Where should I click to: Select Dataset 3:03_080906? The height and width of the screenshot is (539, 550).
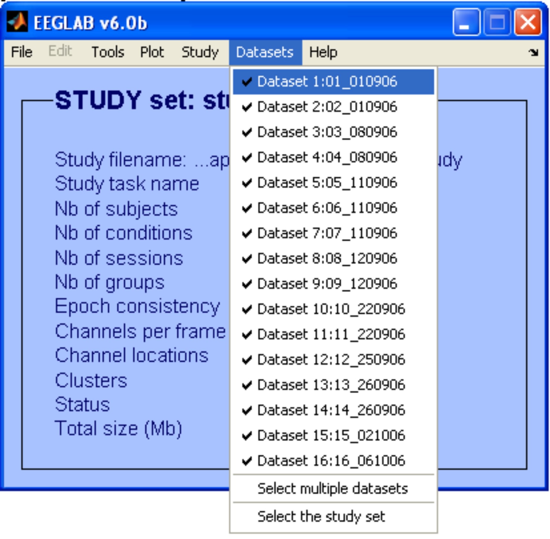coord(333,132)
